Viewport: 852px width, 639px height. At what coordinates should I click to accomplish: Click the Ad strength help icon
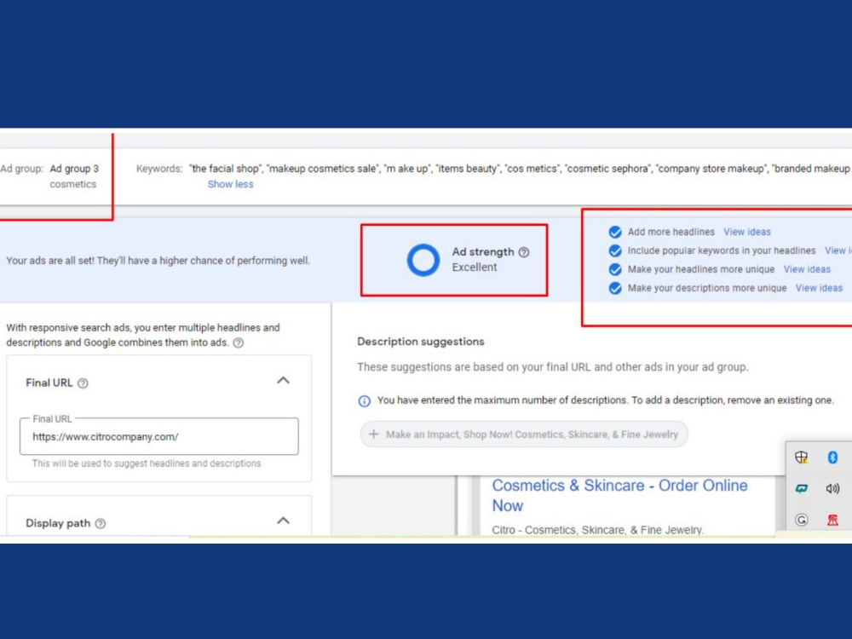pos(524,252)
